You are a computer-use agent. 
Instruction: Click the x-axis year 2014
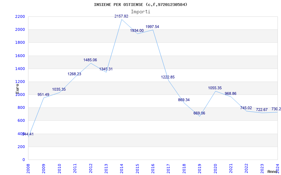(122, 168)
